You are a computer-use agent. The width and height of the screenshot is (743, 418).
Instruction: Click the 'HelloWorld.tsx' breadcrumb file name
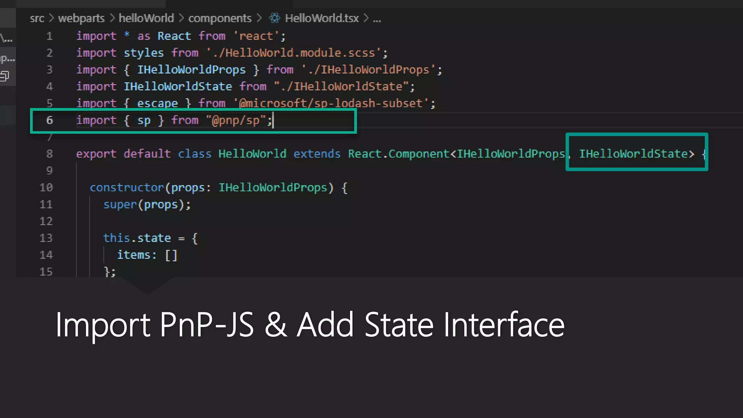[322, 18]
